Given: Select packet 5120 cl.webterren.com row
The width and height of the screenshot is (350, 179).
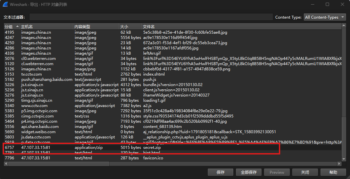Looking at the screenshot, I should (173, 64).
